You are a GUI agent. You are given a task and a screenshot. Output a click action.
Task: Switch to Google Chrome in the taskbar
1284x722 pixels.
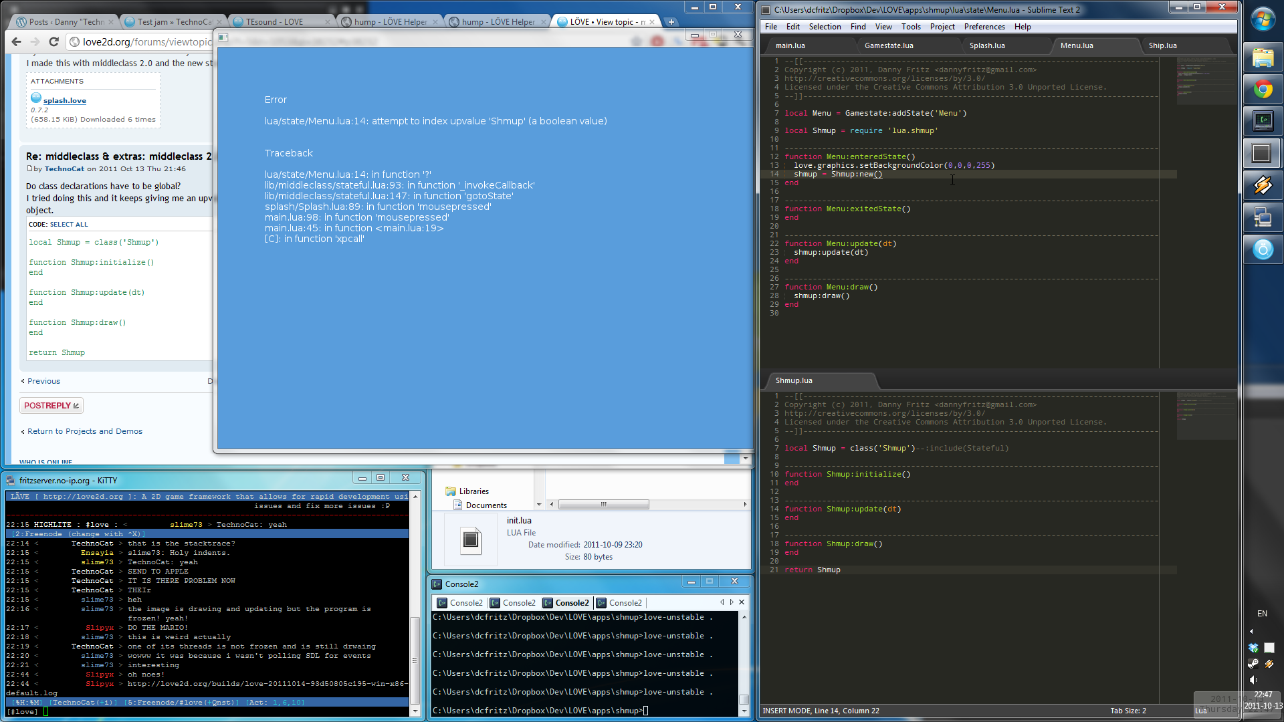1263,90
